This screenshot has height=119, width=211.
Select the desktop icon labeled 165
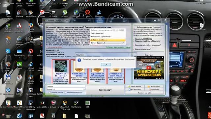click(88, 104)
